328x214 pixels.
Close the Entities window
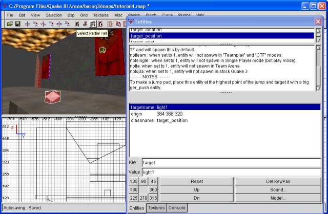point(318,22)
